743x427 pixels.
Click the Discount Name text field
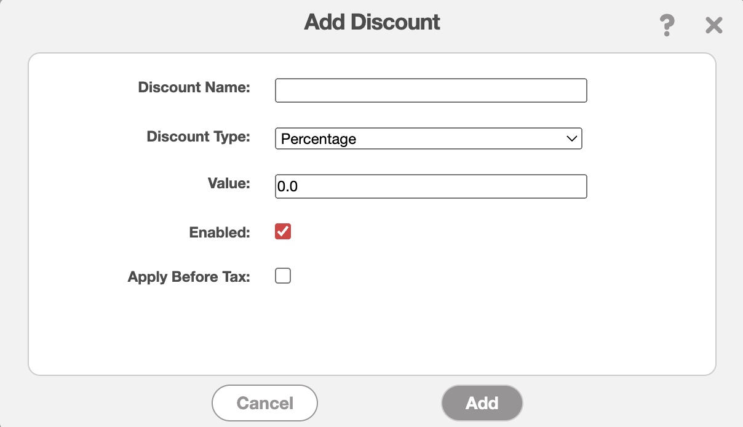[431, 90]
